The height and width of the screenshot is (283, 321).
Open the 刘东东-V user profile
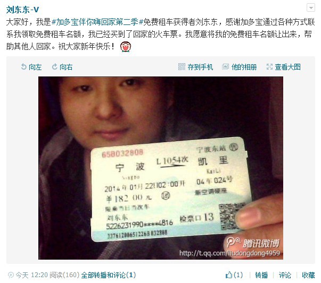(x=22, y=10)
